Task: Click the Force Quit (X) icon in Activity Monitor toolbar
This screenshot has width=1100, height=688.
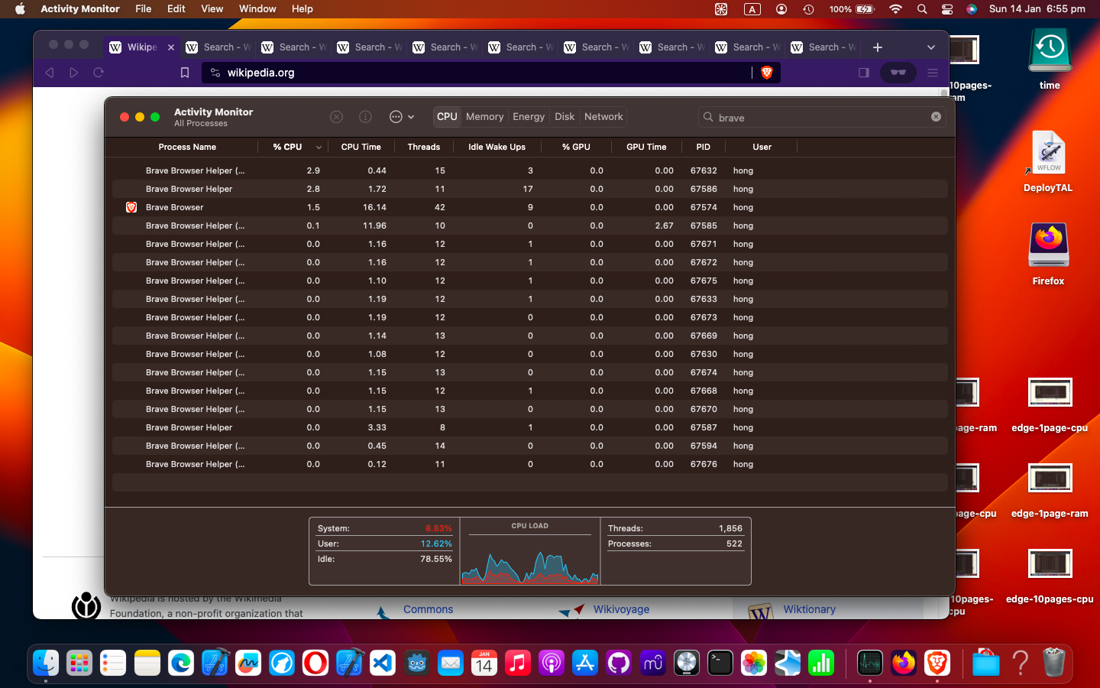Action: pyautogui.click(x=336, y=116)
